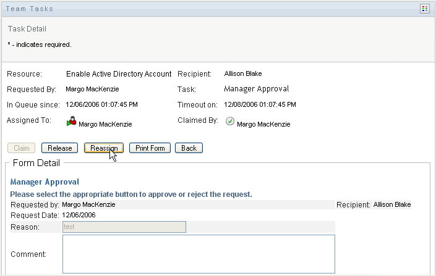Click Allison Blake in the top Recipient field
436x276 pixels.
[243, 74]
